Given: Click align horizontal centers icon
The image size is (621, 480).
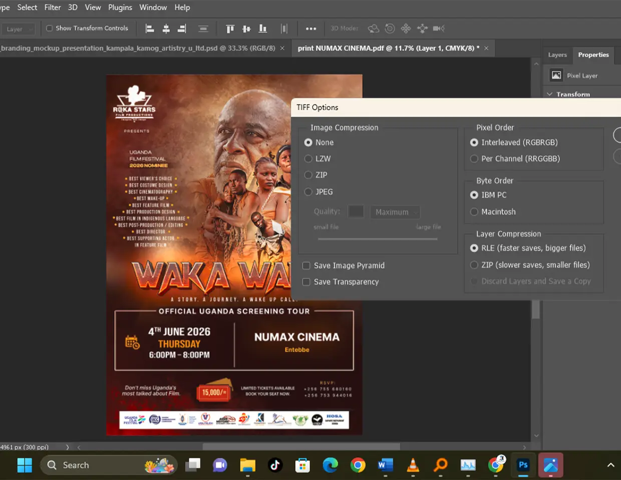Looking at the screenshot, I should 166,28.
